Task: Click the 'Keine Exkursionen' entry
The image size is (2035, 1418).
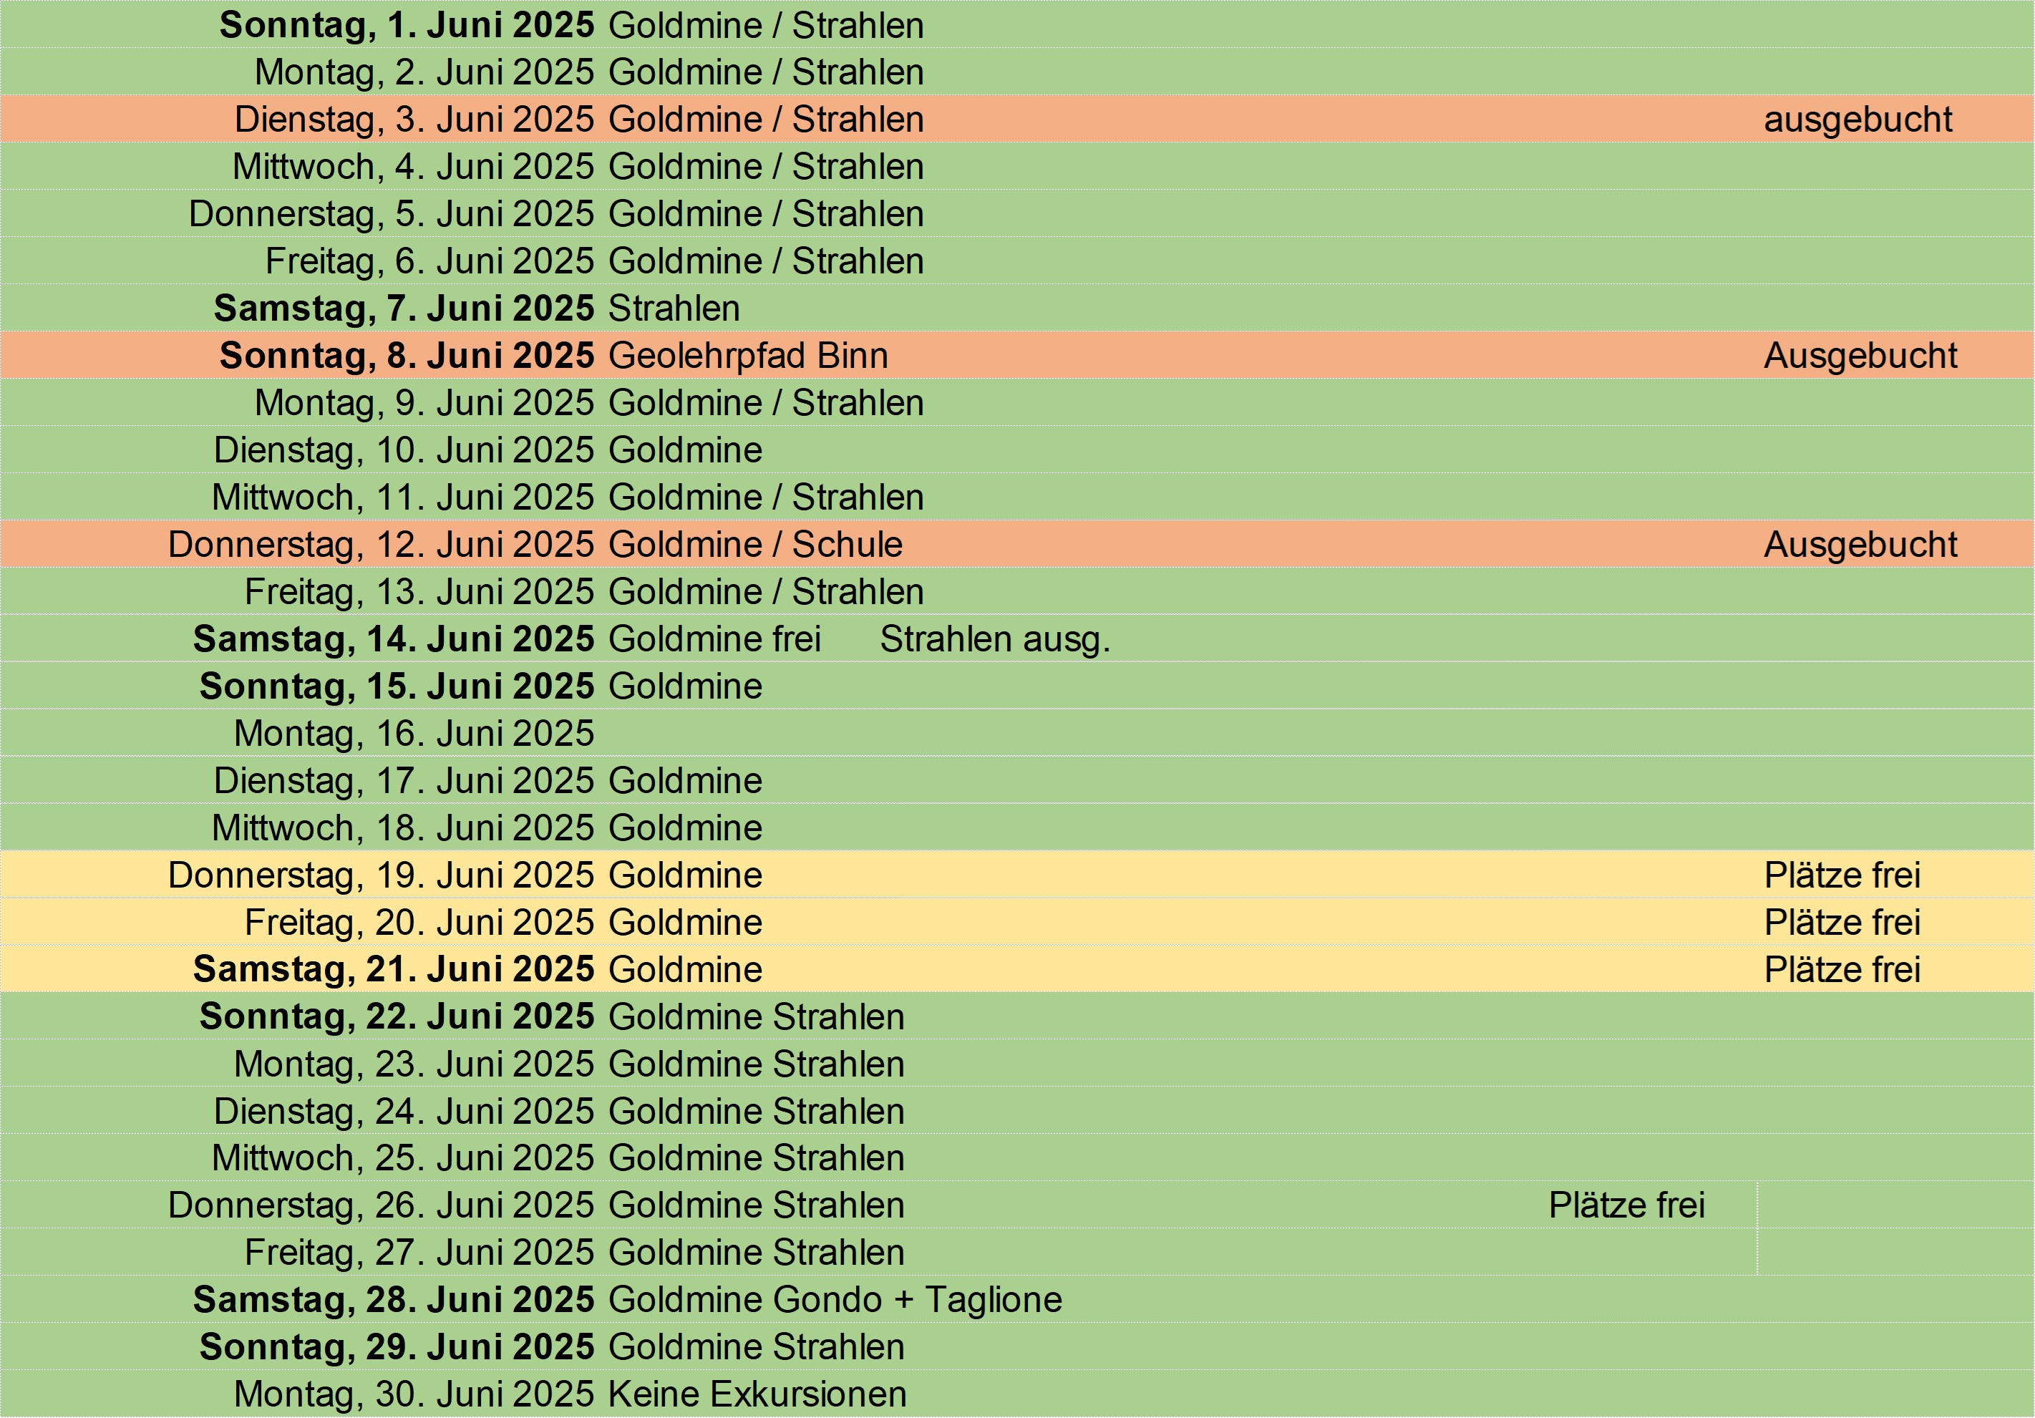Action: point(757,1394)
